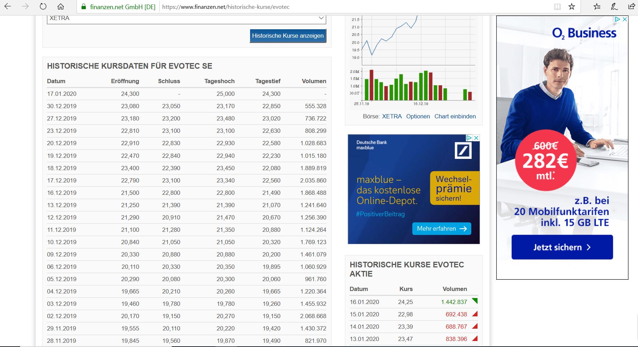
Task: Click the Tagestief column header
Action: click(x=268, y=81)
